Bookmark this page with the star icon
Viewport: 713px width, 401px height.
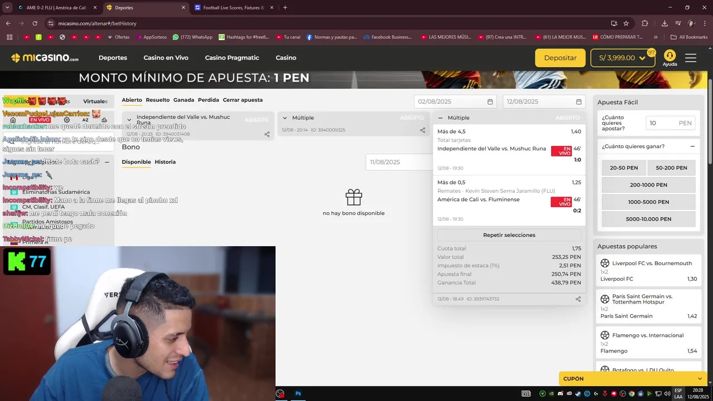pos(626,23)
